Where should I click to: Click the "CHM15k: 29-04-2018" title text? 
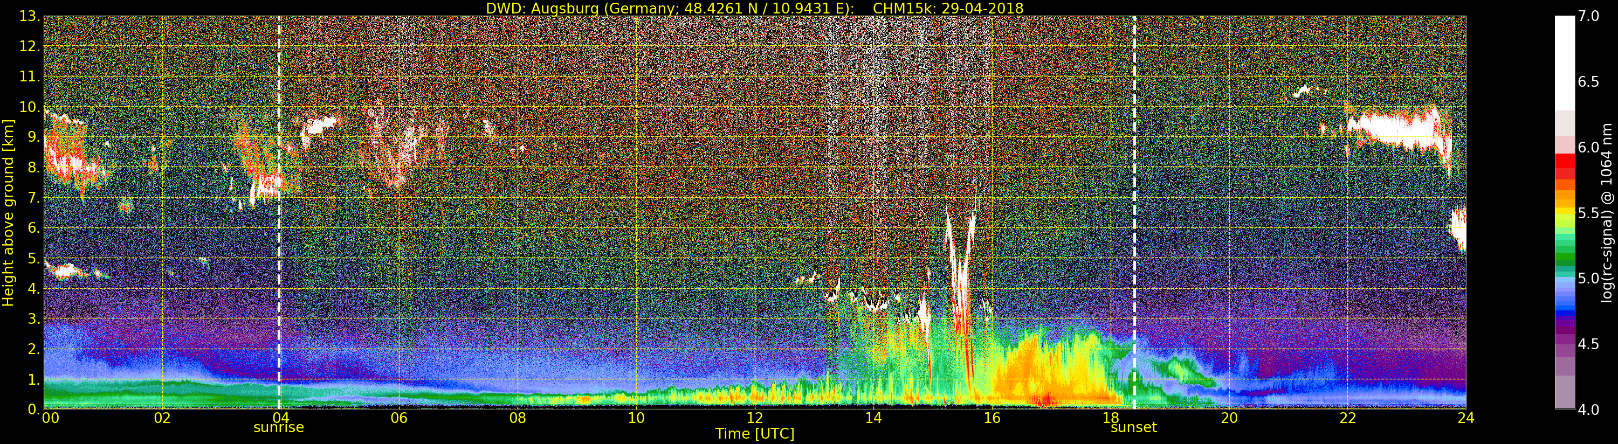pos(948,8)
